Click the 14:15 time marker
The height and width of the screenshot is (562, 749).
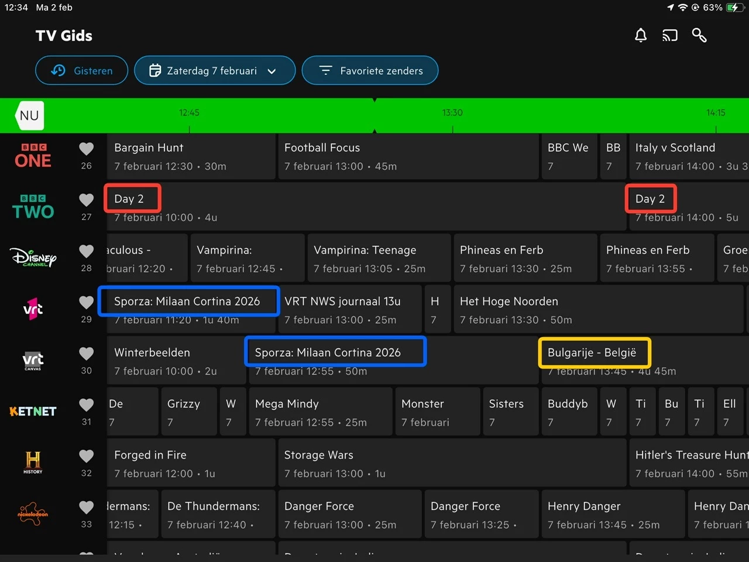716,112
